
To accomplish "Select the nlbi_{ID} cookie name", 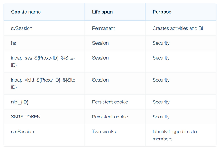I will pos(20,102).
